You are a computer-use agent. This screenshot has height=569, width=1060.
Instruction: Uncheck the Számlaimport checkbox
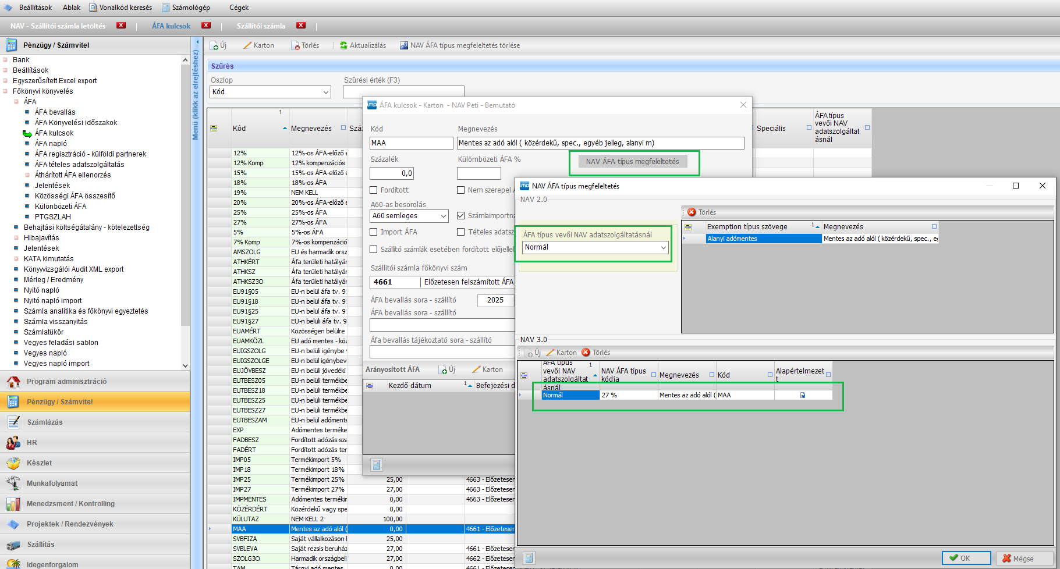pyautogui.click(x=461, y=216)
